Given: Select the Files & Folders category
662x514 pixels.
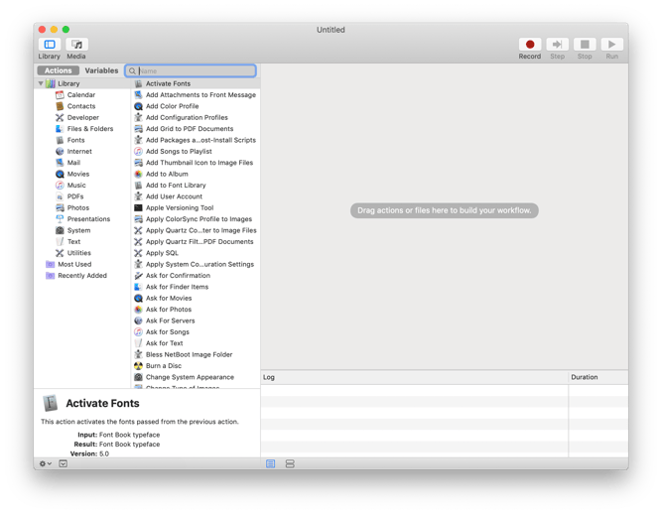Looking at the screenshot, I should (90, 129).
